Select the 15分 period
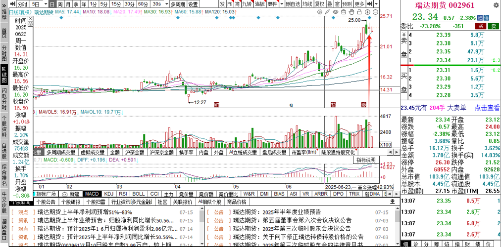The width and height of the screenshot is (501, 247). pyautogui.click(x=116, y=4)
